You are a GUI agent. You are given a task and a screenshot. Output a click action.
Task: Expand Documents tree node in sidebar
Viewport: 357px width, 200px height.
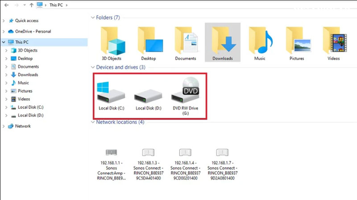coord(6,67)
